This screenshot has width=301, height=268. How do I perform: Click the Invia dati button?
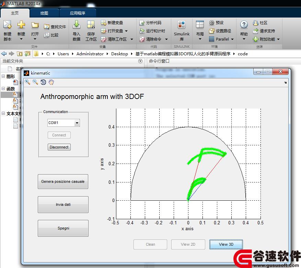[x=63, y=204]
